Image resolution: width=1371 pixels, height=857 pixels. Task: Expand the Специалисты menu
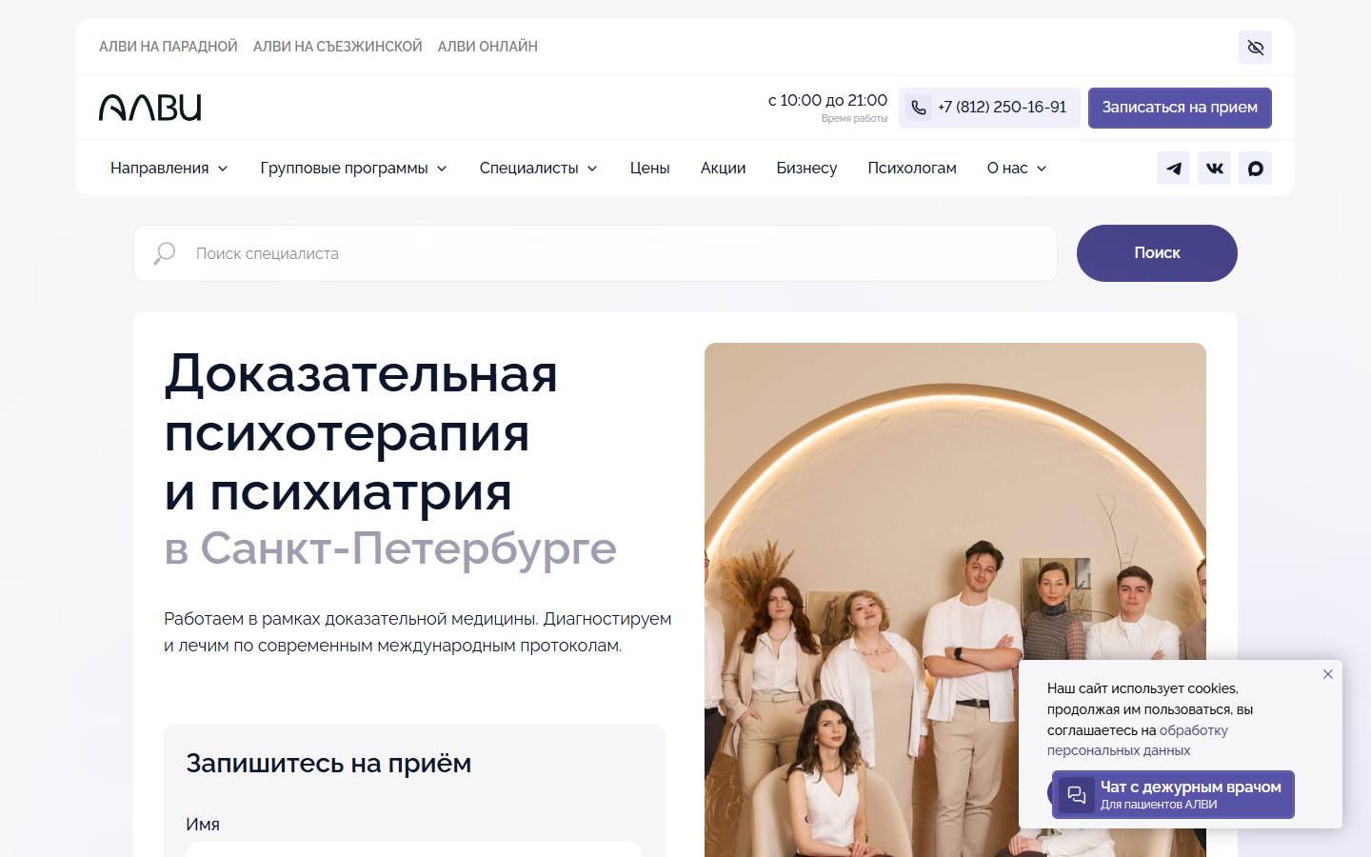[x=538, y=169]
